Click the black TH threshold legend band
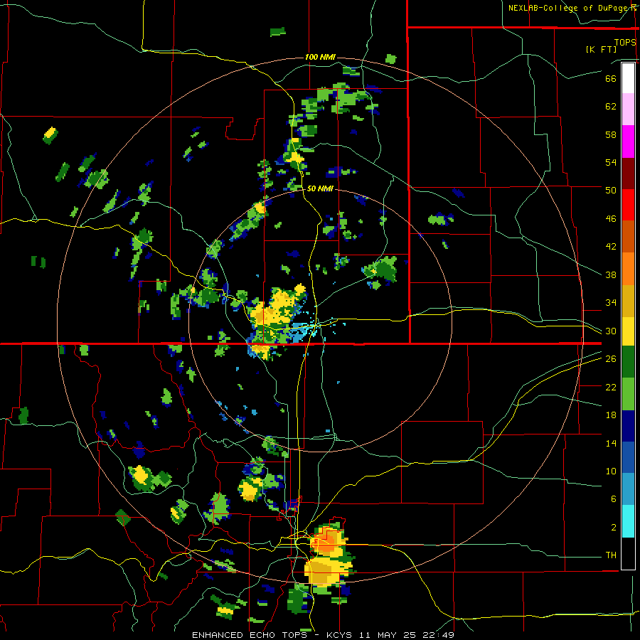The image size is (640, 640). pos(628,553)
